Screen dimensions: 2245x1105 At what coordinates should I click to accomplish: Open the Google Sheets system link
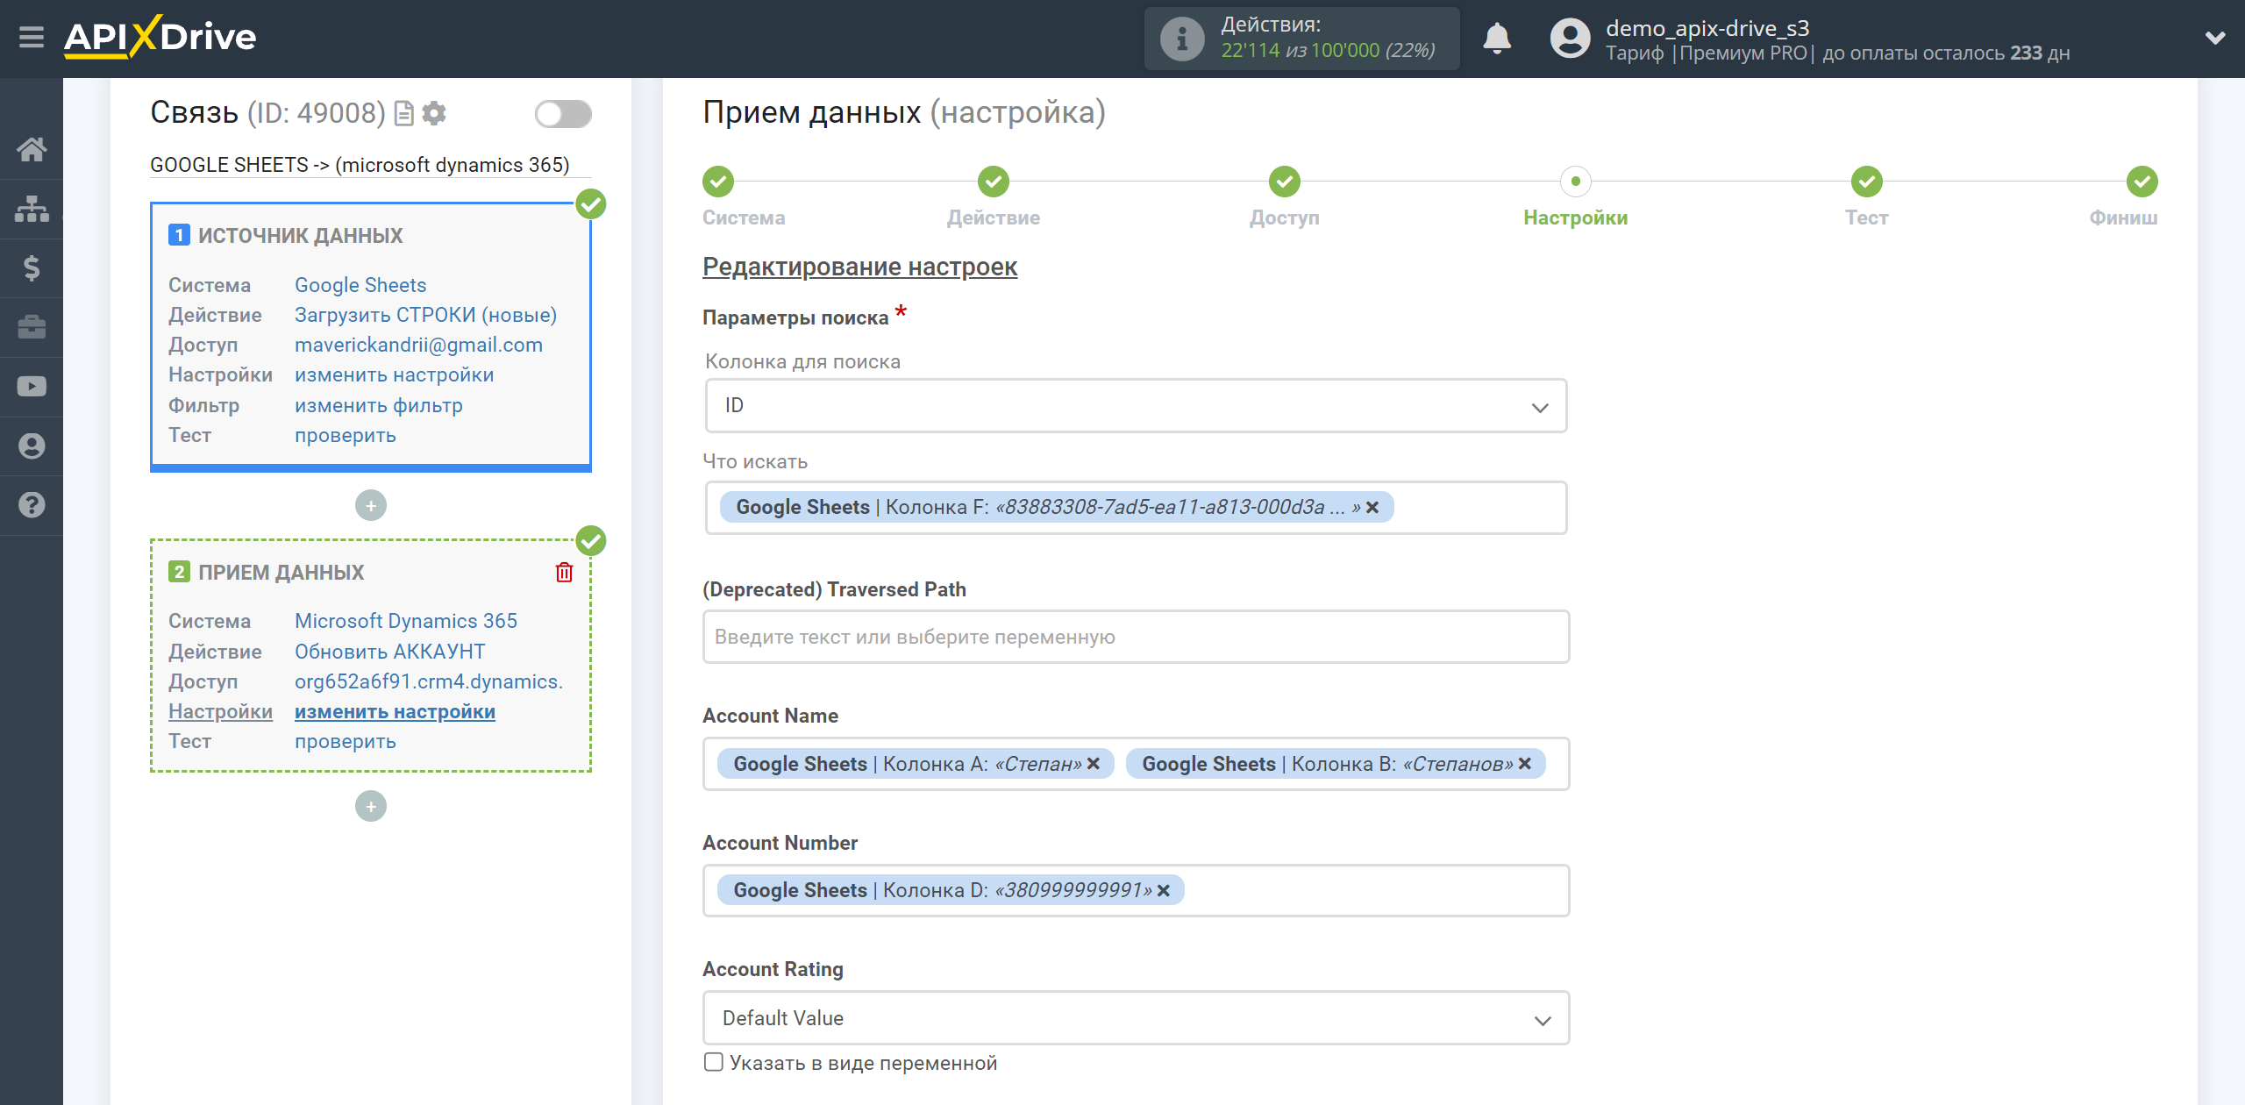[360, 285]
